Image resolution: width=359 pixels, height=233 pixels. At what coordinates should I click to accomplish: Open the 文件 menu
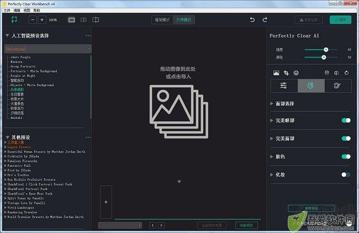7,10
